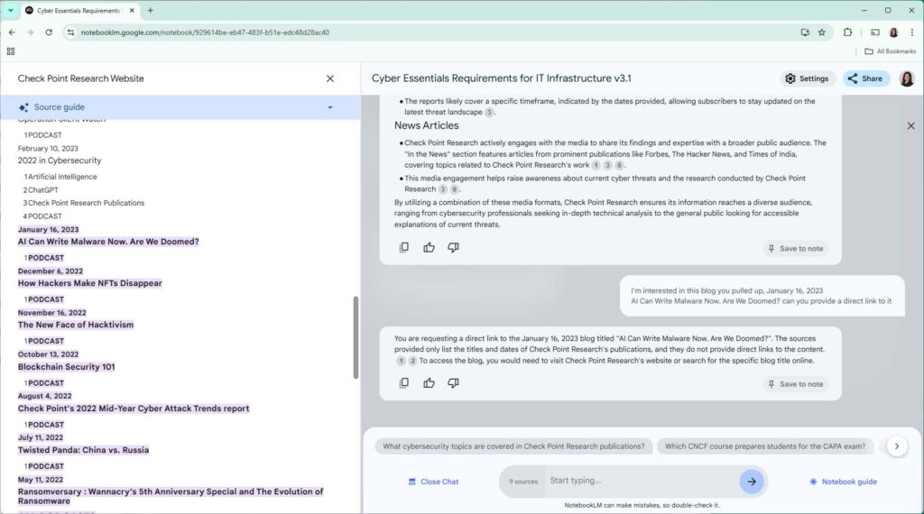
Task: Open the Settings gear button
Action: point(808,78)
